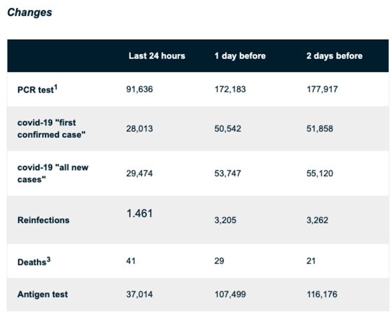This screenshot has width=392, height=314.
Task: Click the footnote 3 superscript on Deaths
Action: click(49, 259)
